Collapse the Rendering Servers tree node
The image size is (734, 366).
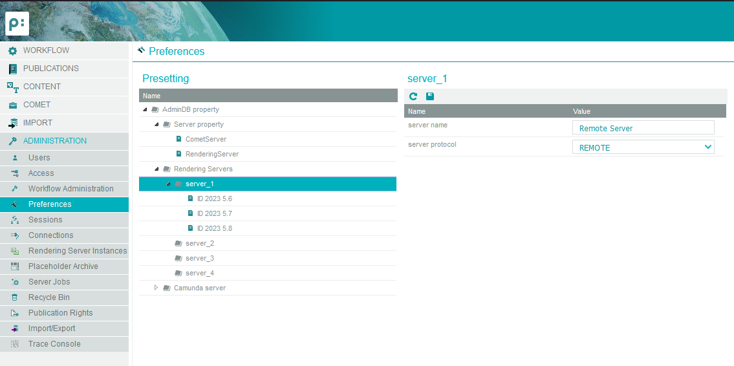click(x=157, y=169)
